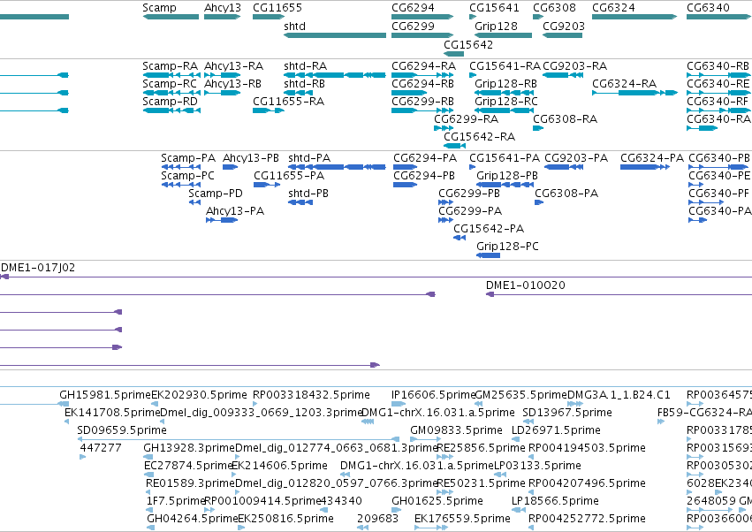This screenshot has height=532, width=752.
Task: Pick protein Ahcy13-PB
Action: coord(251,158)
